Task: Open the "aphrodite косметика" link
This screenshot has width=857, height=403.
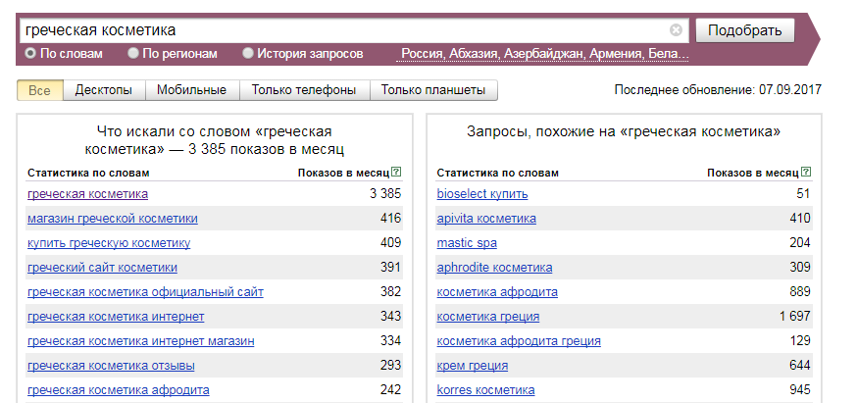Action: coord(494,268)
